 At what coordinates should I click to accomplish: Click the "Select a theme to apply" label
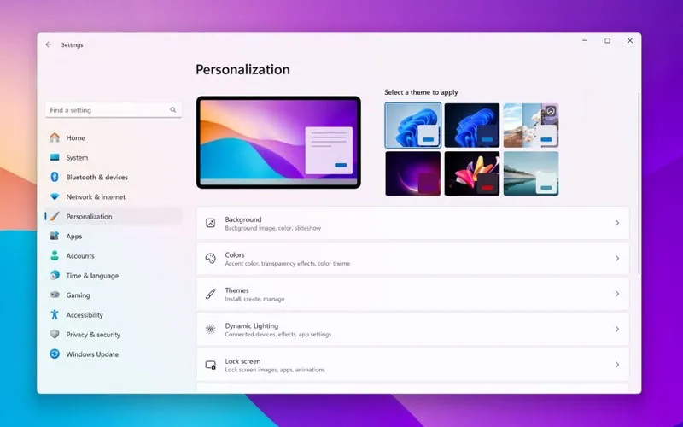421,92
